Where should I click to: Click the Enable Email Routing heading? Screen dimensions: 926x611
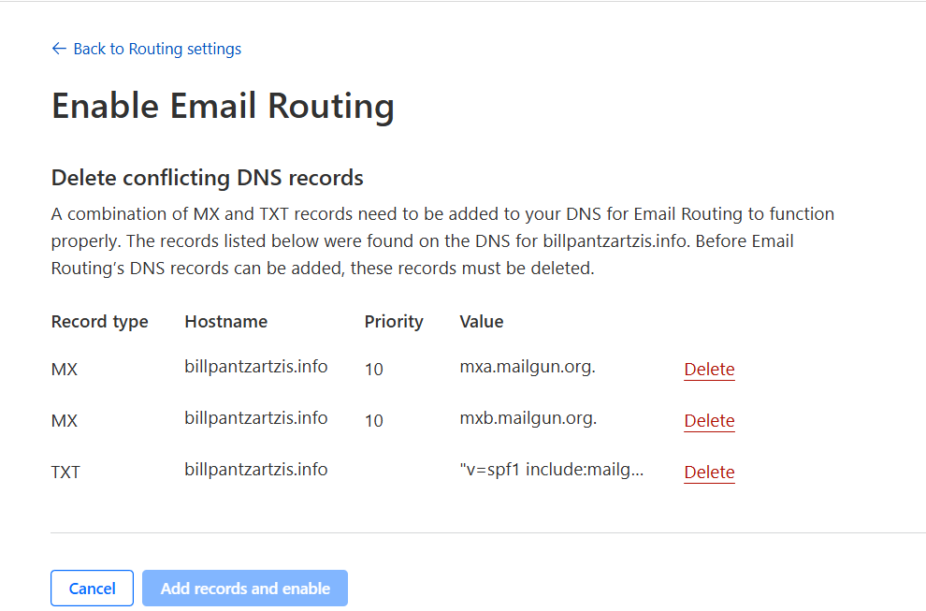(223, 106)
